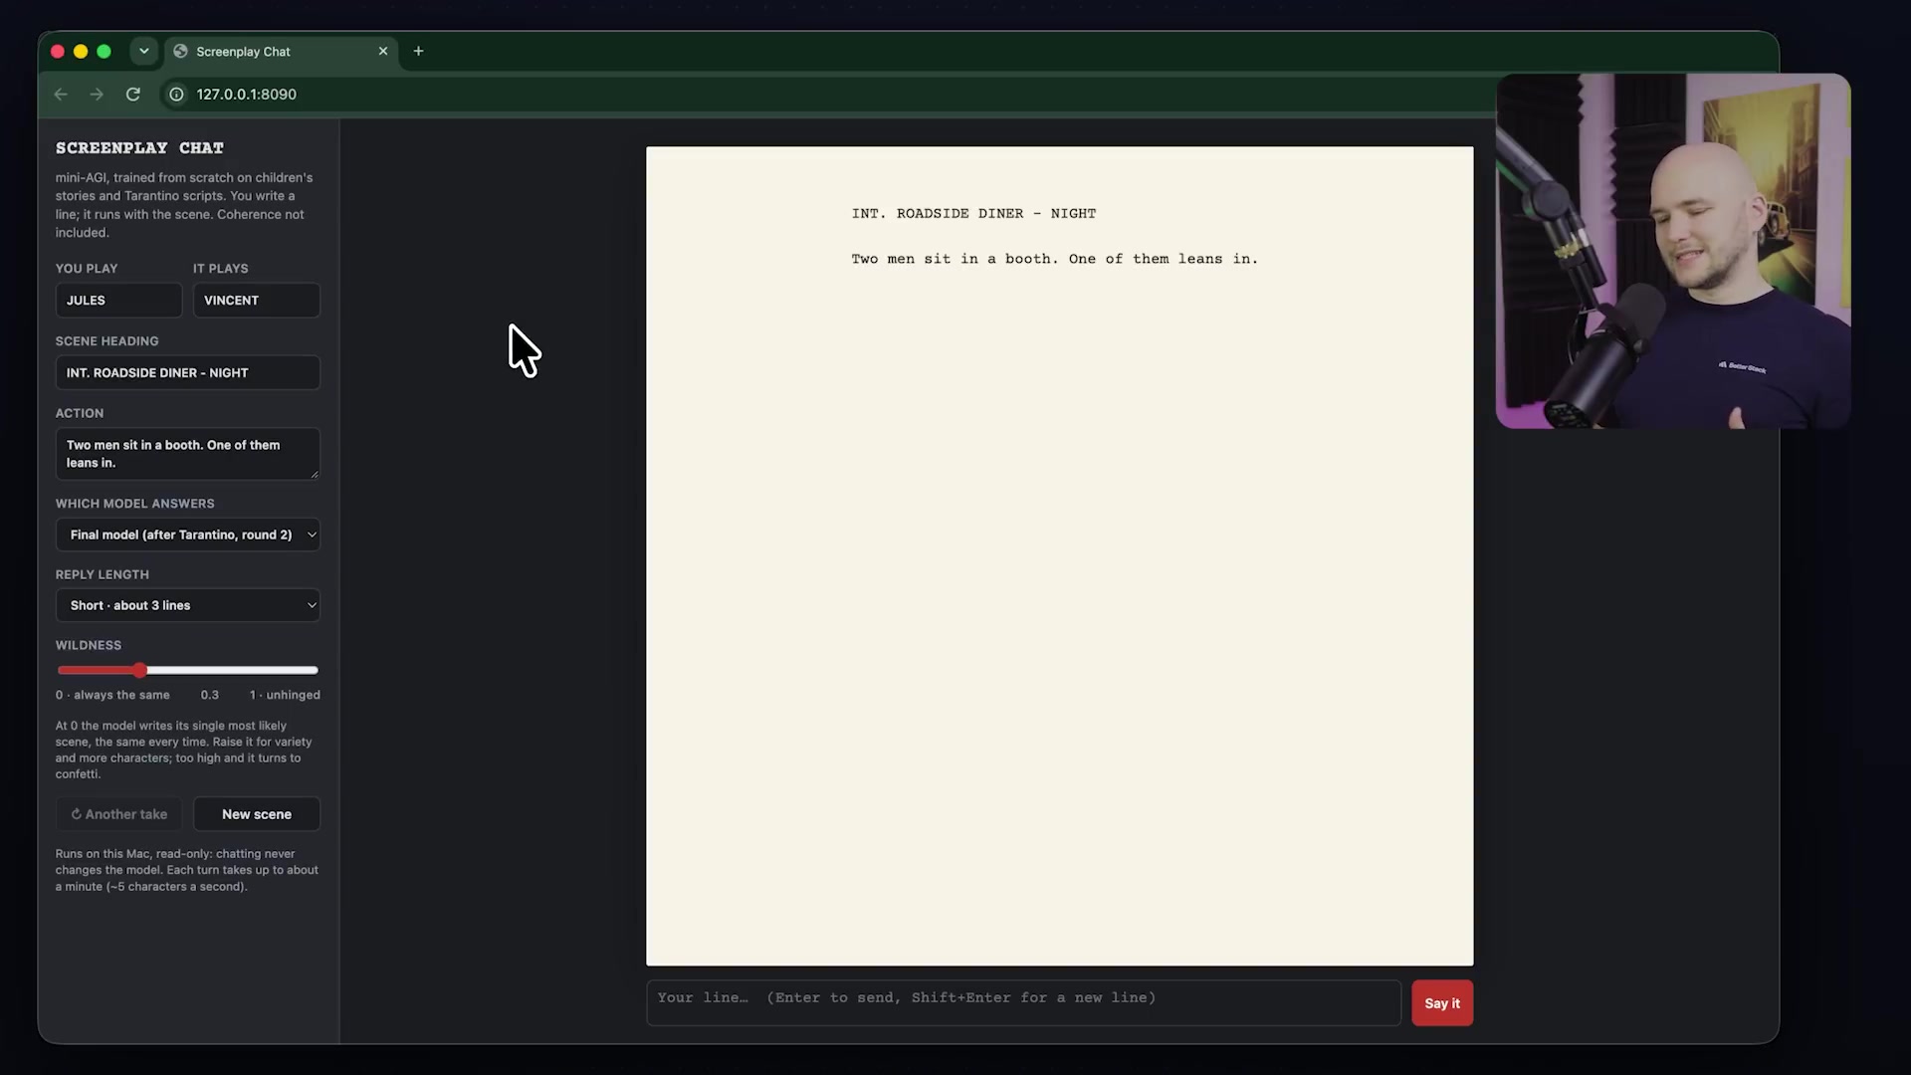Image resolution: width=1911 pixels, height=1075 pixels.
Task: Click the Another take button
Action: tap(118, 814)
